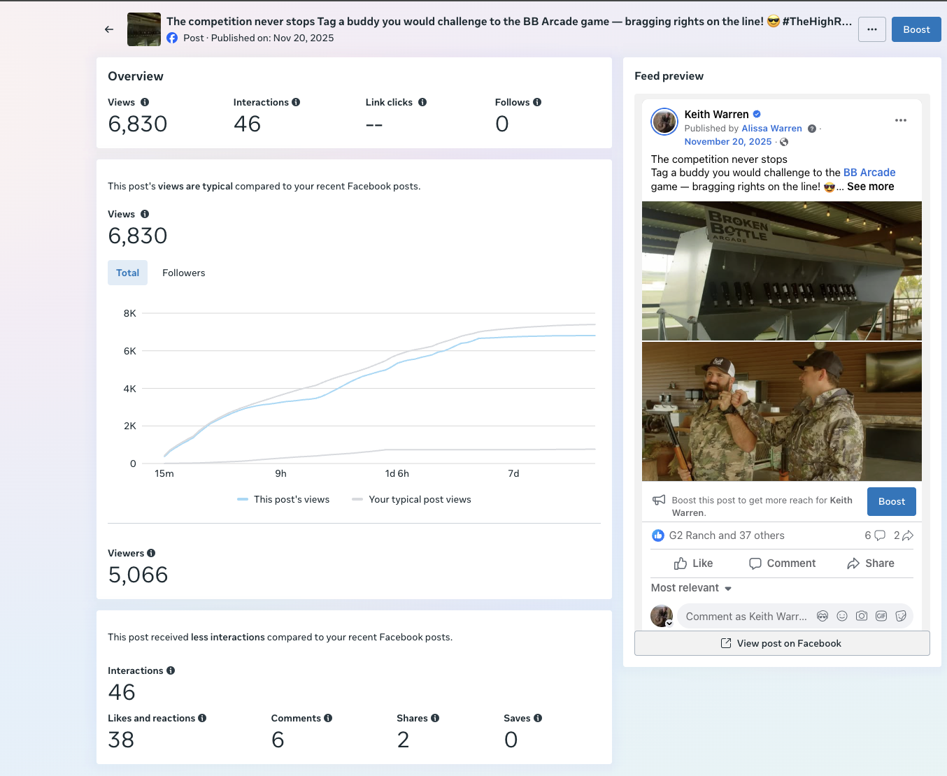Click the Share button on the post
This screenshot has width=947, height=776.
(x=870, y=563)
